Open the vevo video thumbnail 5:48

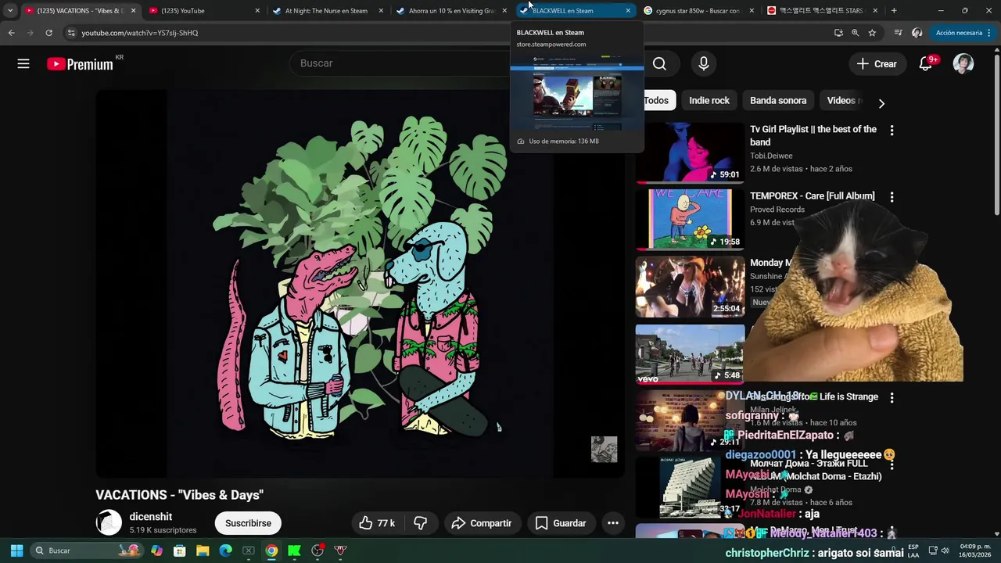690,353
